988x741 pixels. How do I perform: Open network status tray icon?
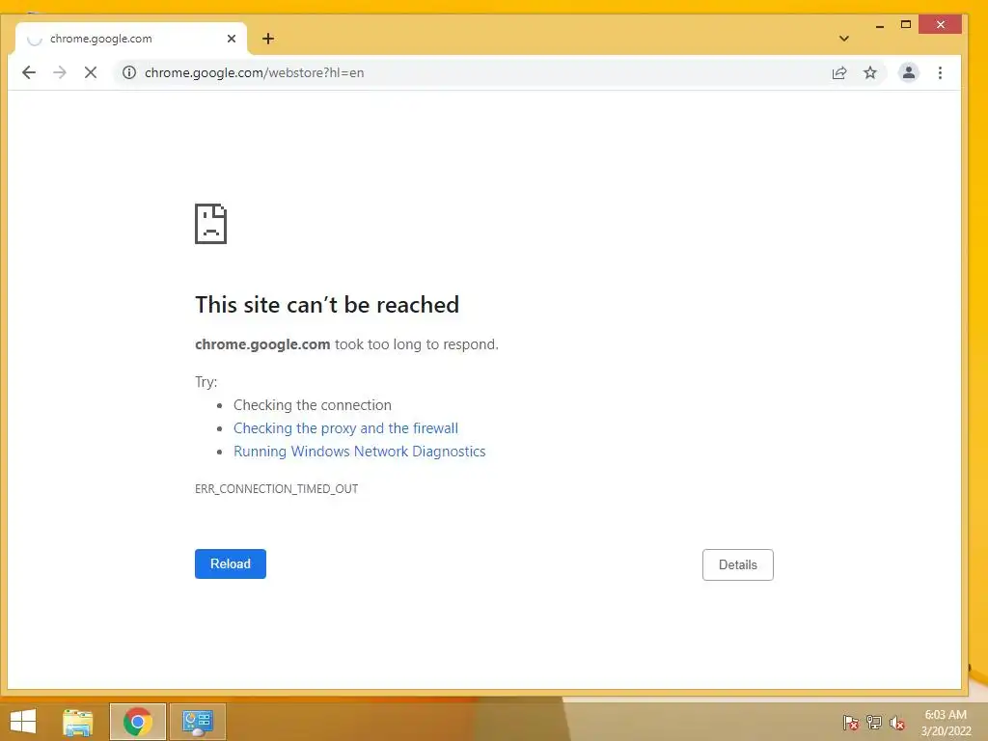click(x=874, y=722)
